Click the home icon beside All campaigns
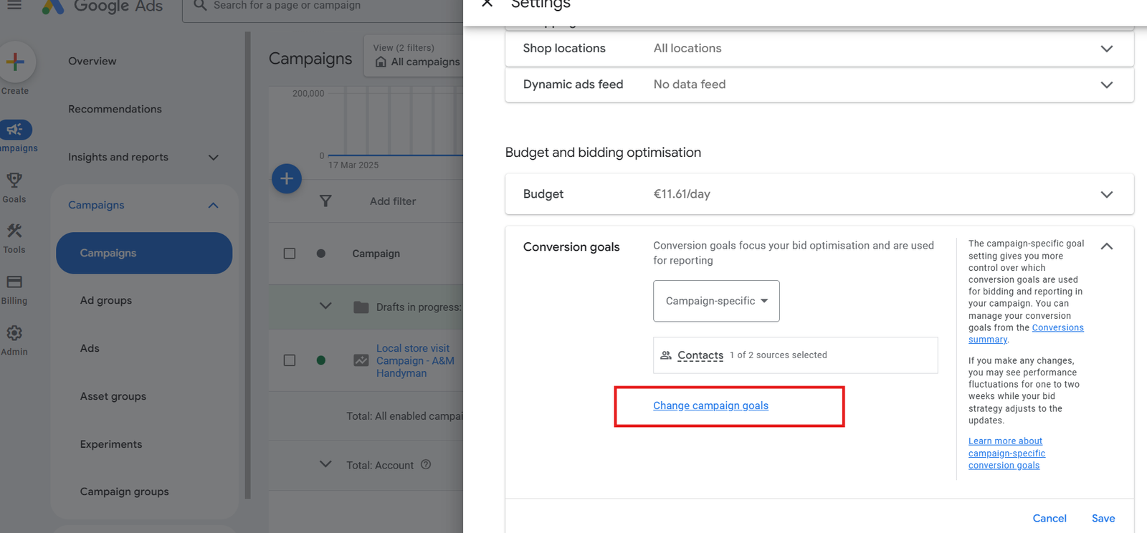 pos(381,62)
